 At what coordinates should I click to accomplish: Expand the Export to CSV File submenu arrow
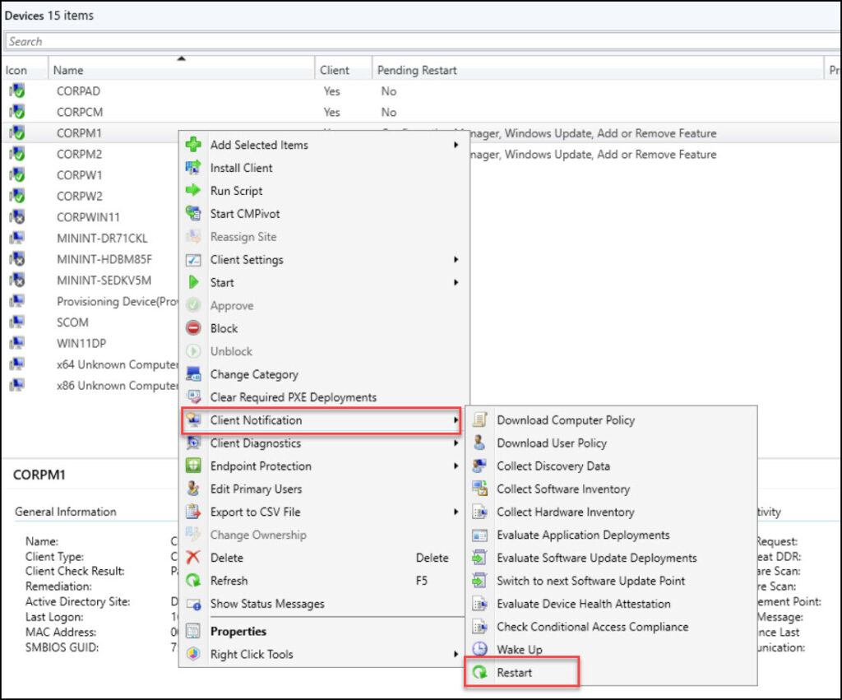click(x=456, y=512)
